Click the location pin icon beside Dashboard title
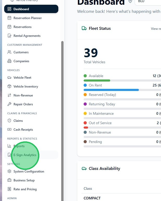This screenshot has height=201, width=161. pos(130,1)
